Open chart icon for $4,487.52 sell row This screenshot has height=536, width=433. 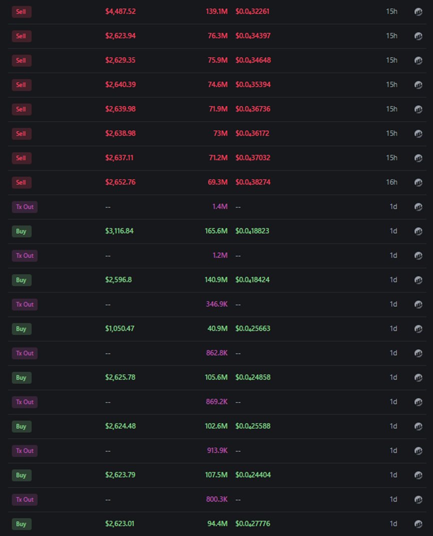pos(418,12)
